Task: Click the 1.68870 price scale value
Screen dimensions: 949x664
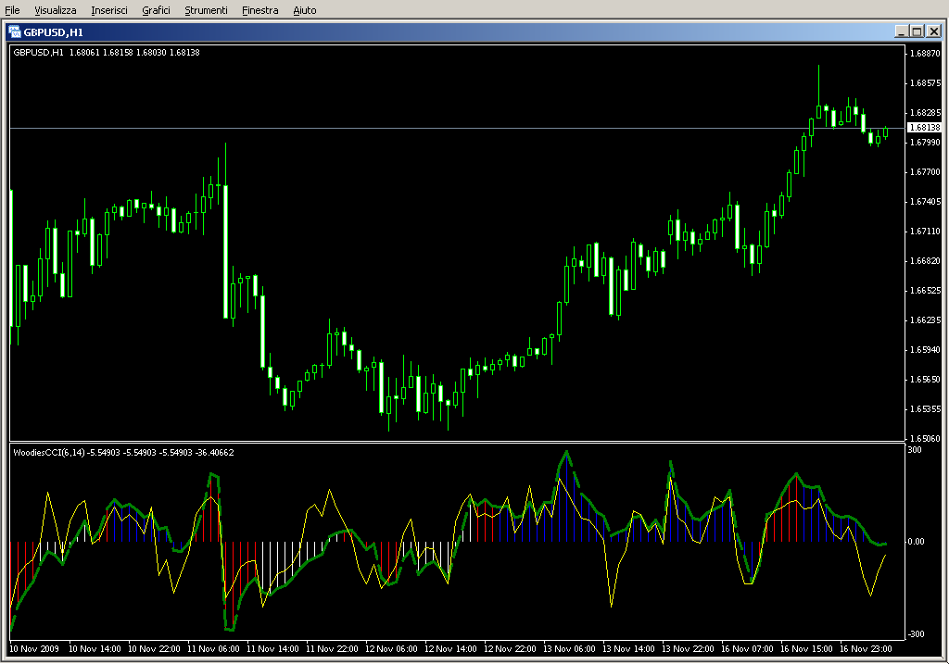Action: [x=926, y=53]
